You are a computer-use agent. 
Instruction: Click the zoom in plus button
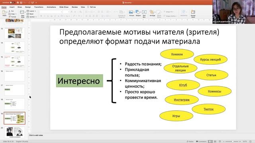[240, 141]
